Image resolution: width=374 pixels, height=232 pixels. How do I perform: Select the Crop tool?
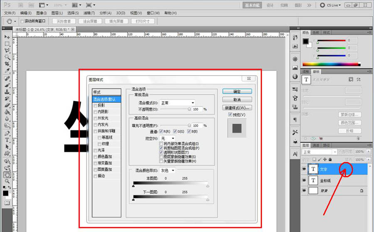(x=7, y=64)
